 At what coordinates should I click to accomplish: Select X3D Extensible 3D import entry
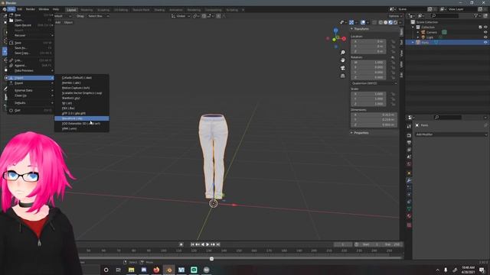click(82, 124)
